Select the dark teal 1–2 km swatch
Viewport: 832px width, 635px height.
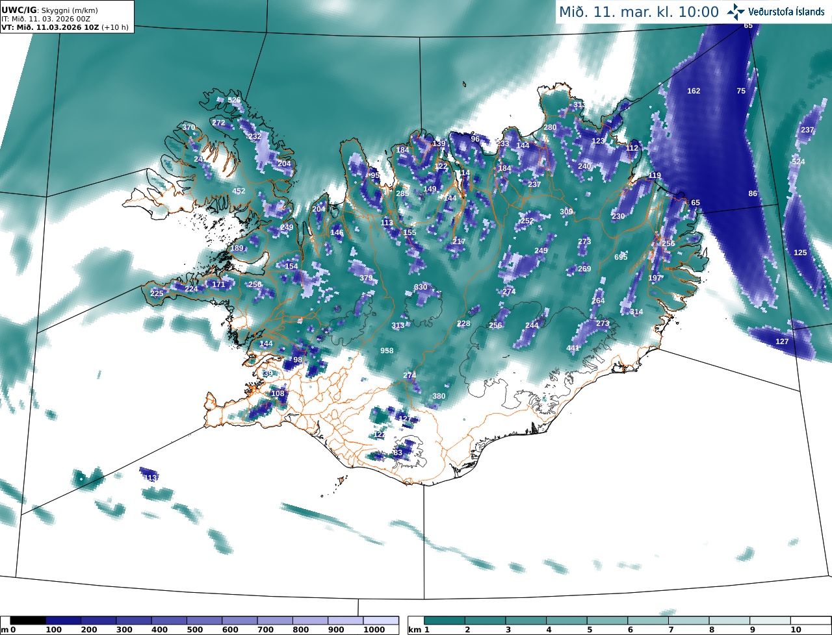coord(445,621)
